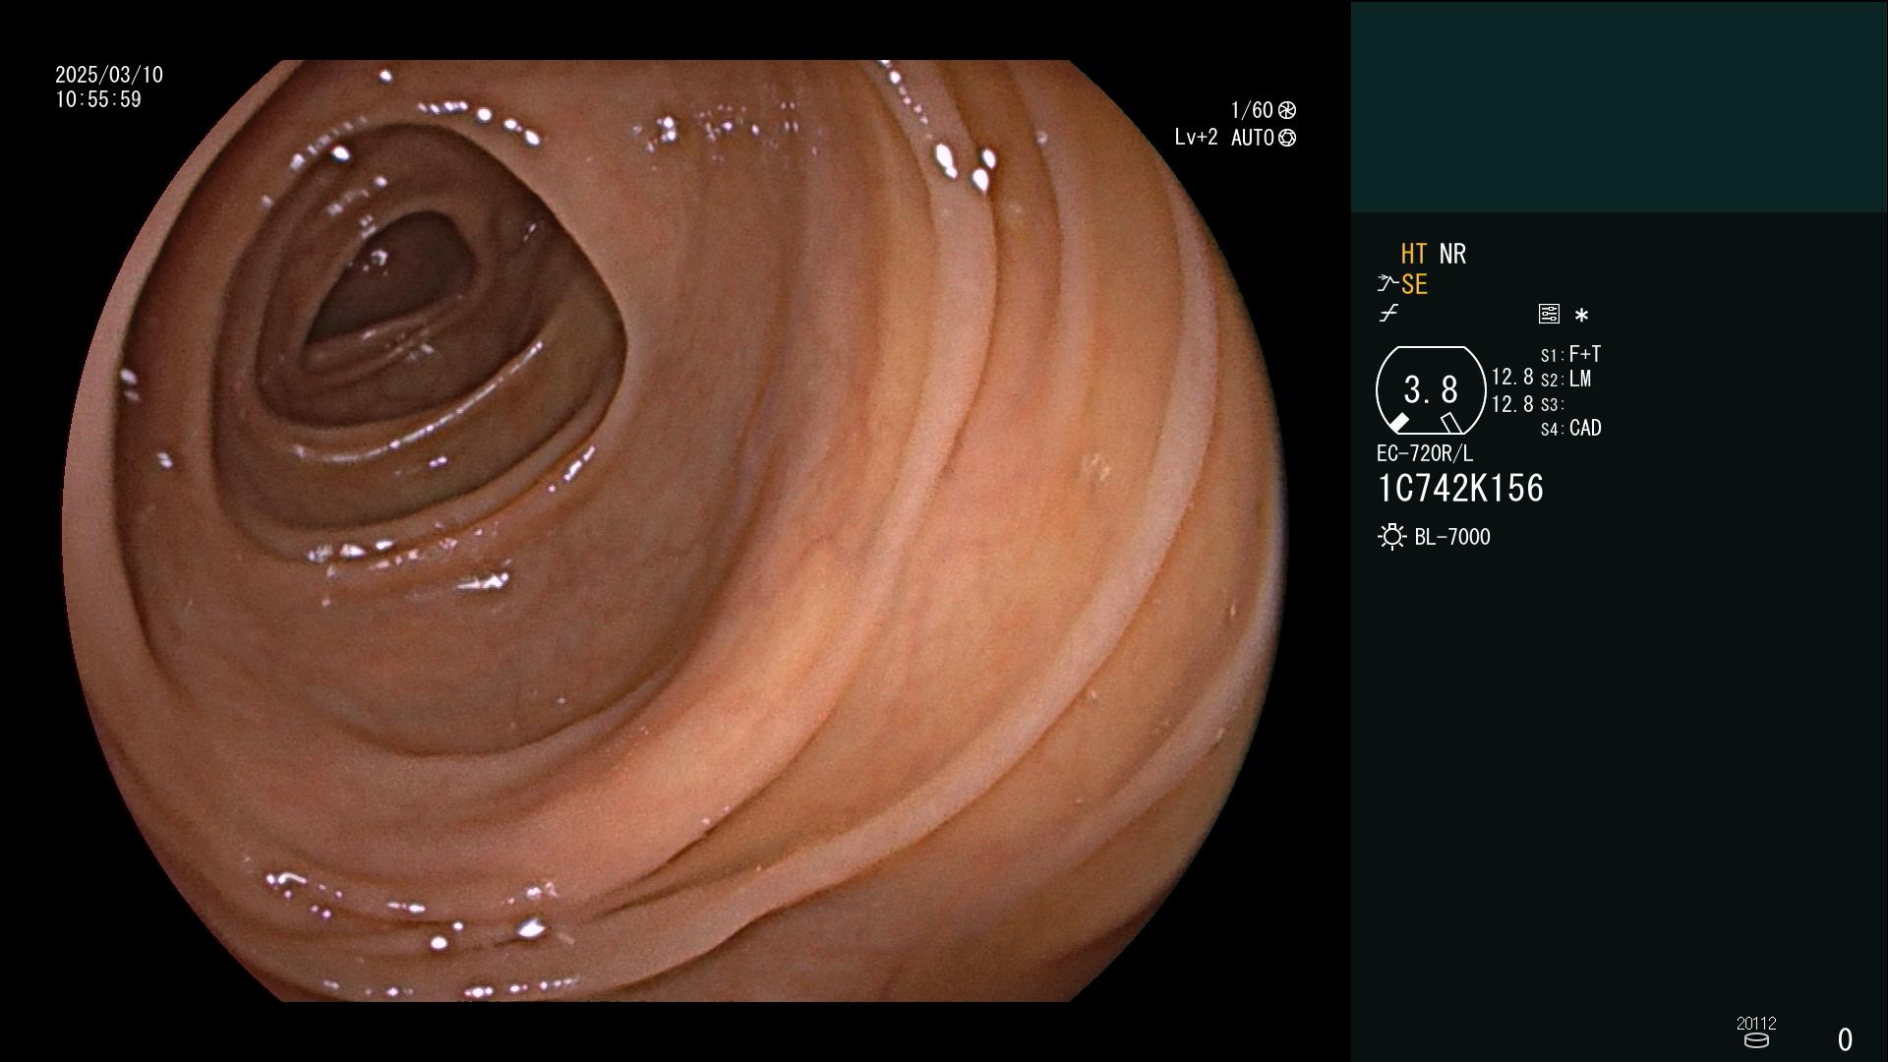The width and height of the screenshot is (1888, 1062).
Task: Click the S2: LM switch assignment
Action: [x=1565, y=380]
